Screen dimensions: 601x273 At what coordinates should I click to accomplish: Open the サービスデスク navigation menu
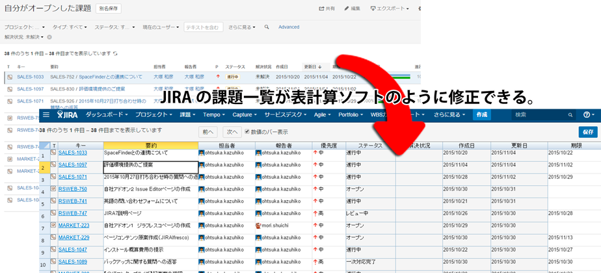pos(286,114)
